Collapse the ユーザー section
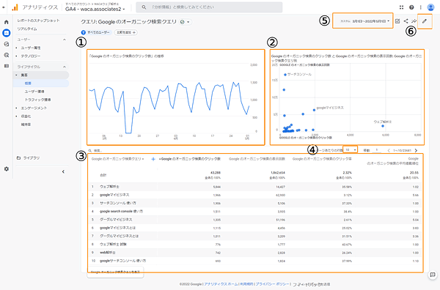440x290 pixels. 65,40
